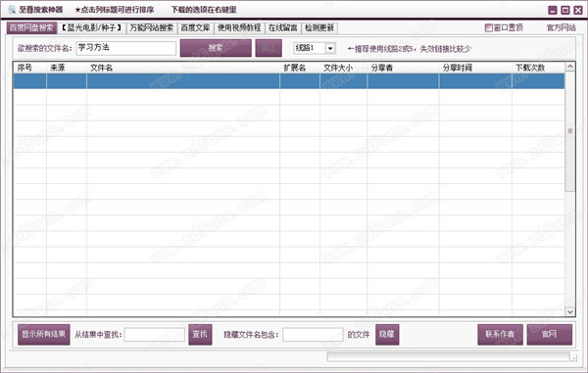Select the 检测更新 tab

click(x=319, y=27)
